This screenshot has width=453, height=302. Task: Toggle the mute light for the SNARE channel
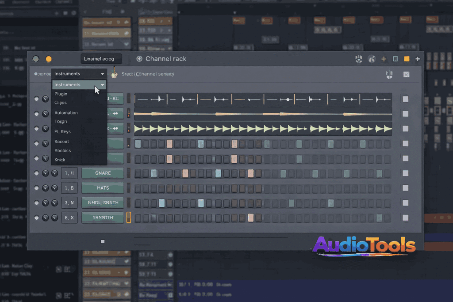pyautogui.click(x=37, y=173)
